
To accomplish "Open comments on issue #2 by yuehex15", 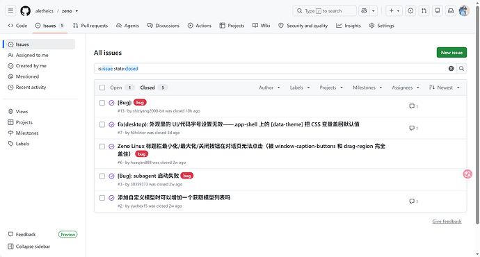I will (x=414, y=201).
